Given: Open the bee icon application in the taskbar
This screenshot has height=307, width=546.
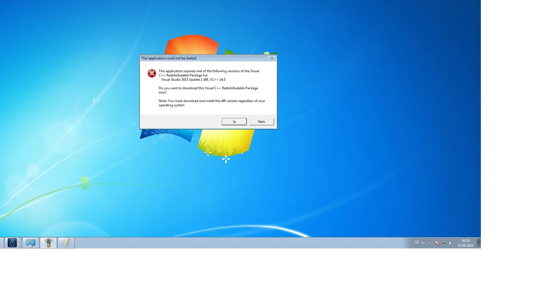Looking at the screenshot, I should (48, 243).
